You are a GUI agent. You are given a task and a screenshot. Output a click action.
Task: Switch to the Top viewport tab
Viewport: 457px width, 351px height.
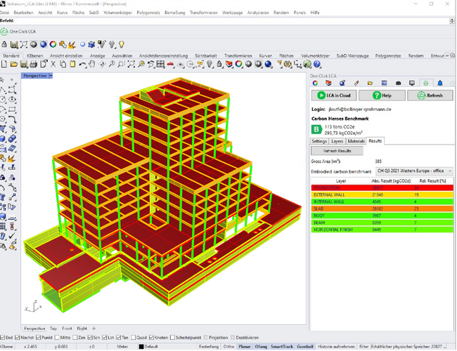(53, 329)
